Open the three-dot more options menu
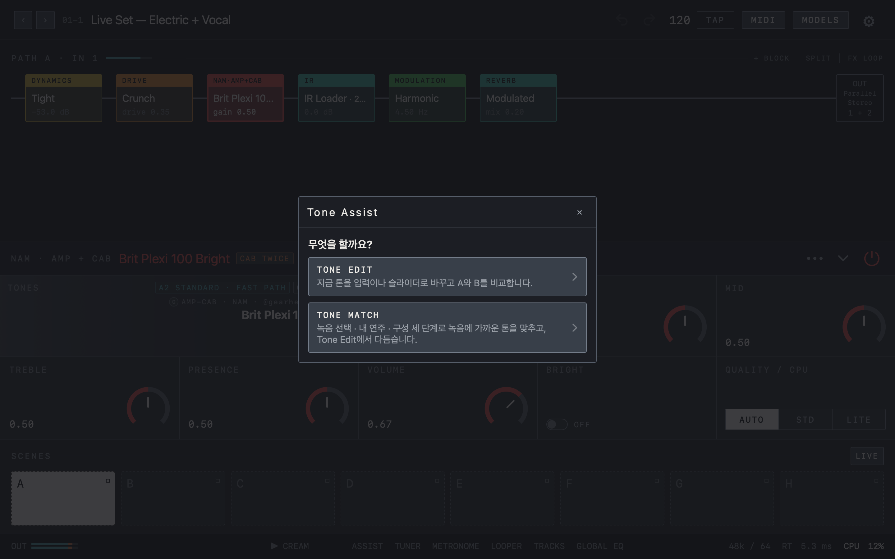The image size is (895, 559). [x=815, y=258]
